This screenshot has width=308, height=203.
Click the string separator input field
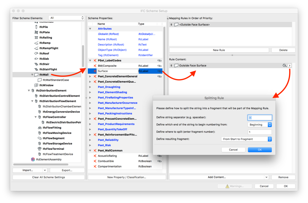pos(260,118)
